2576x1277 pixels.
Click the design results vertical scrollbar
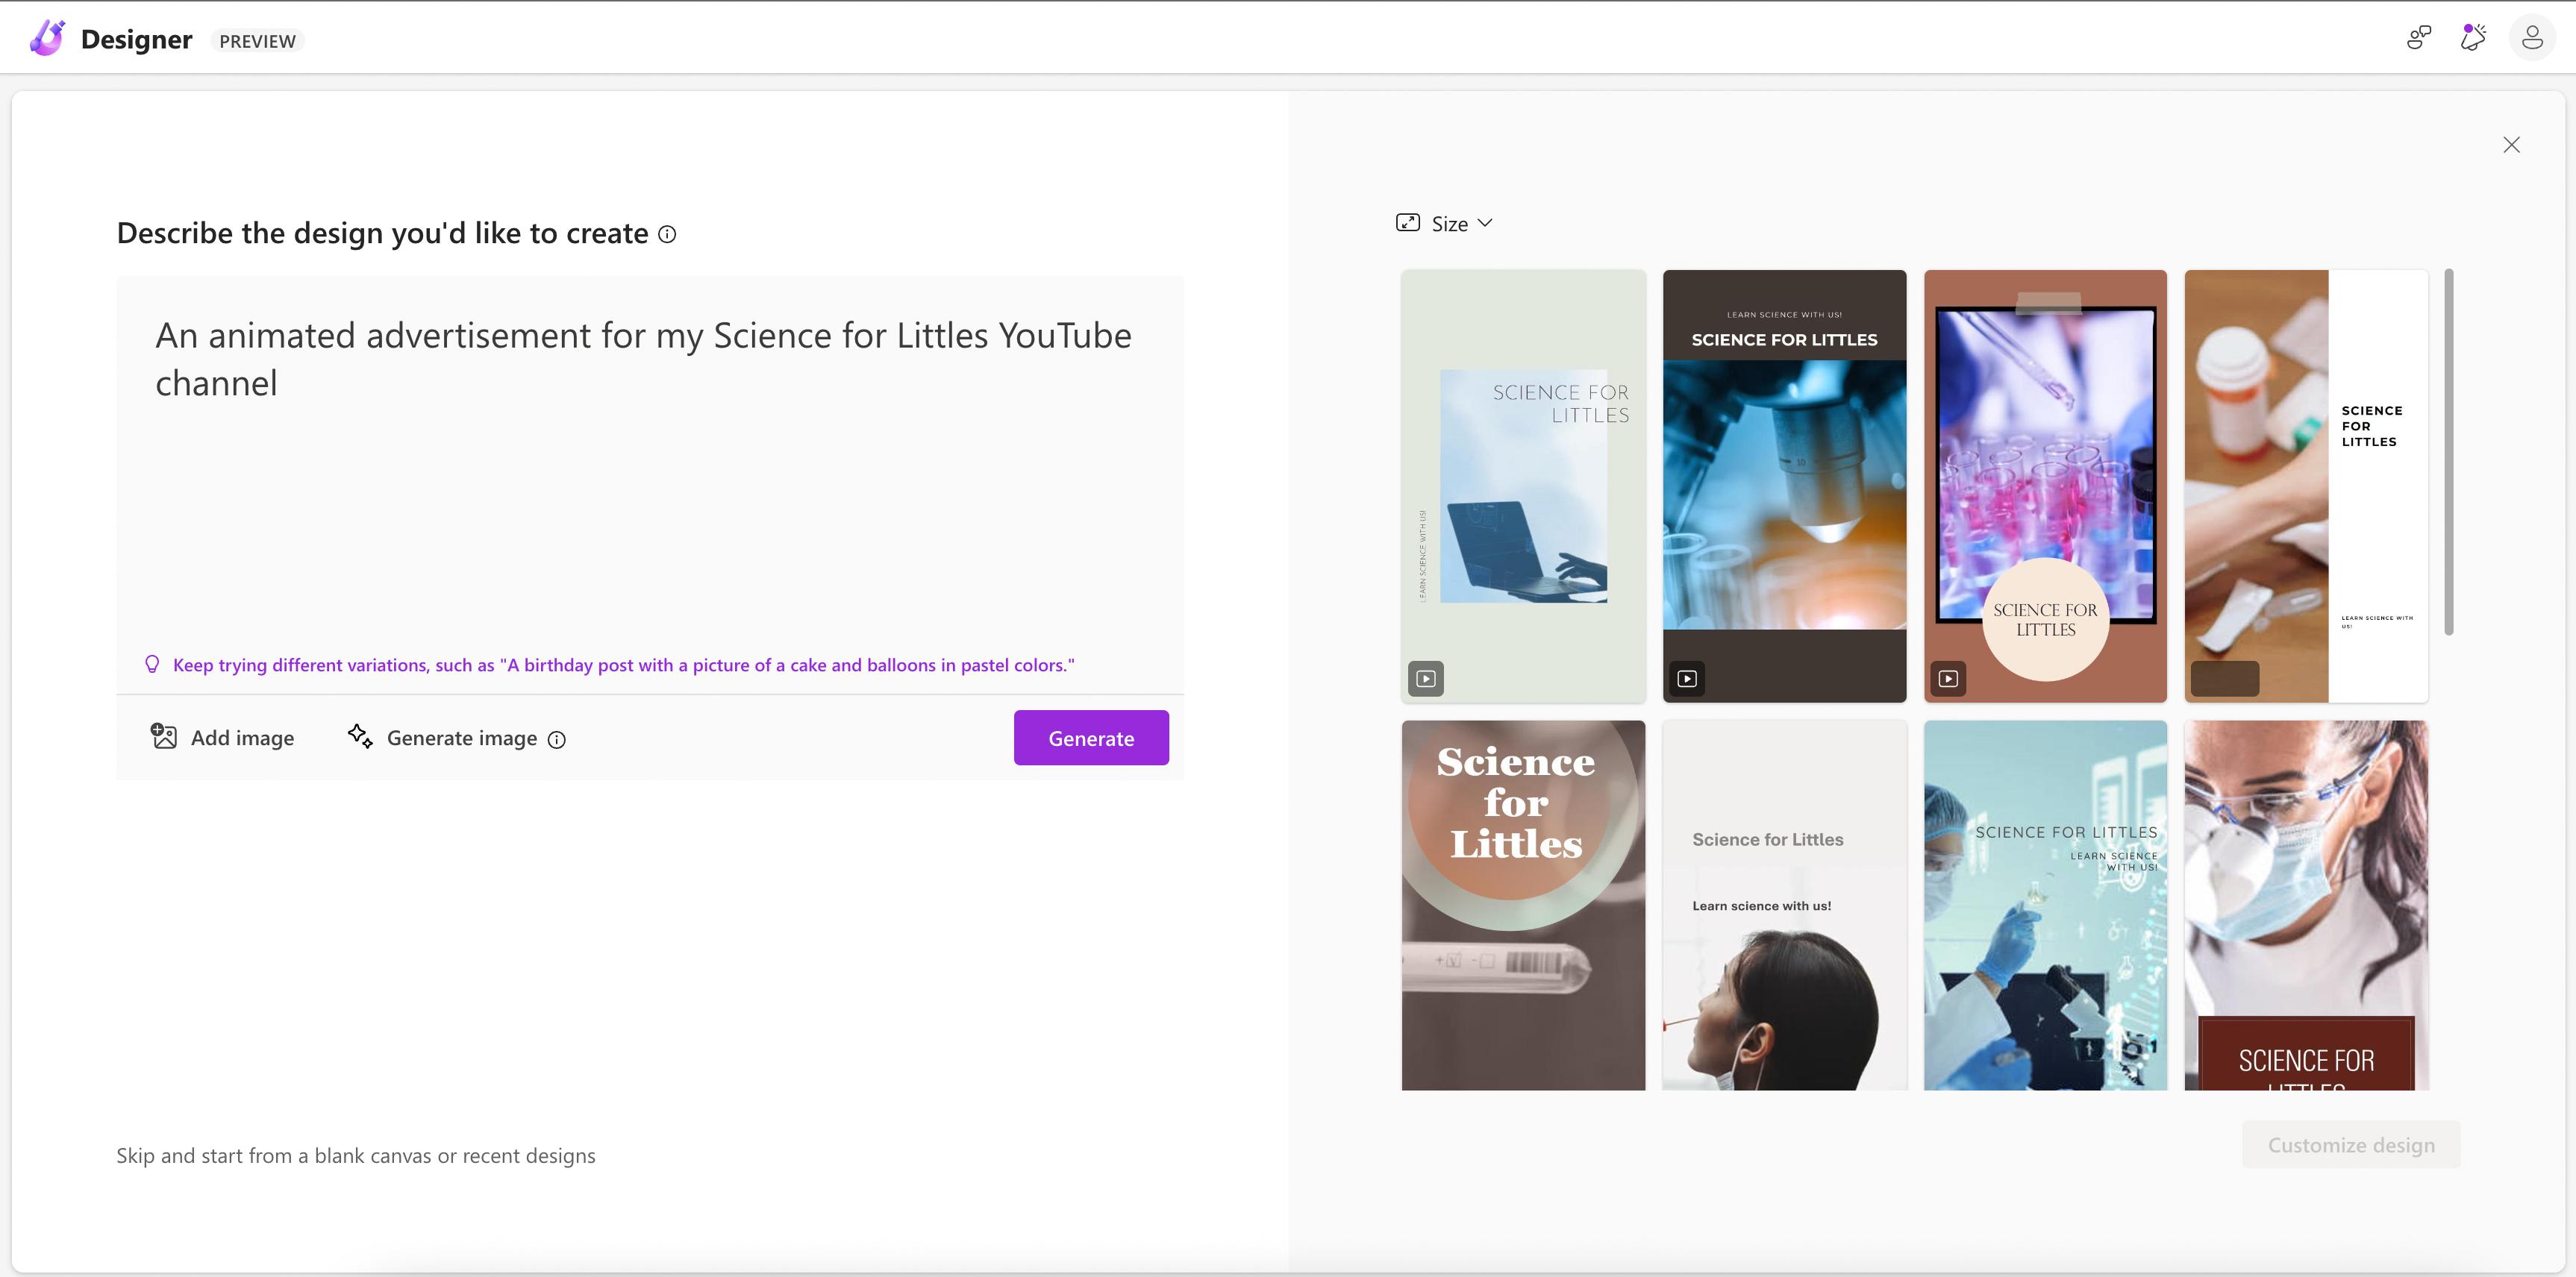(2448, 451)
